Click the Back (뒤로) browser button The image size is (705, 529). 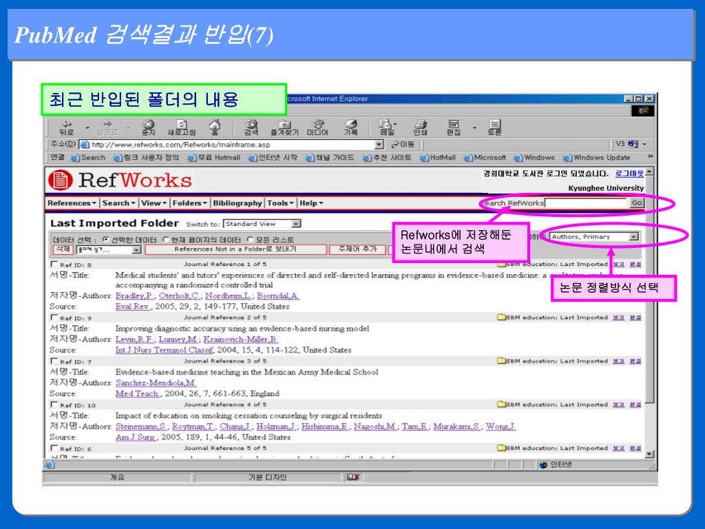[x=67, y=127]
